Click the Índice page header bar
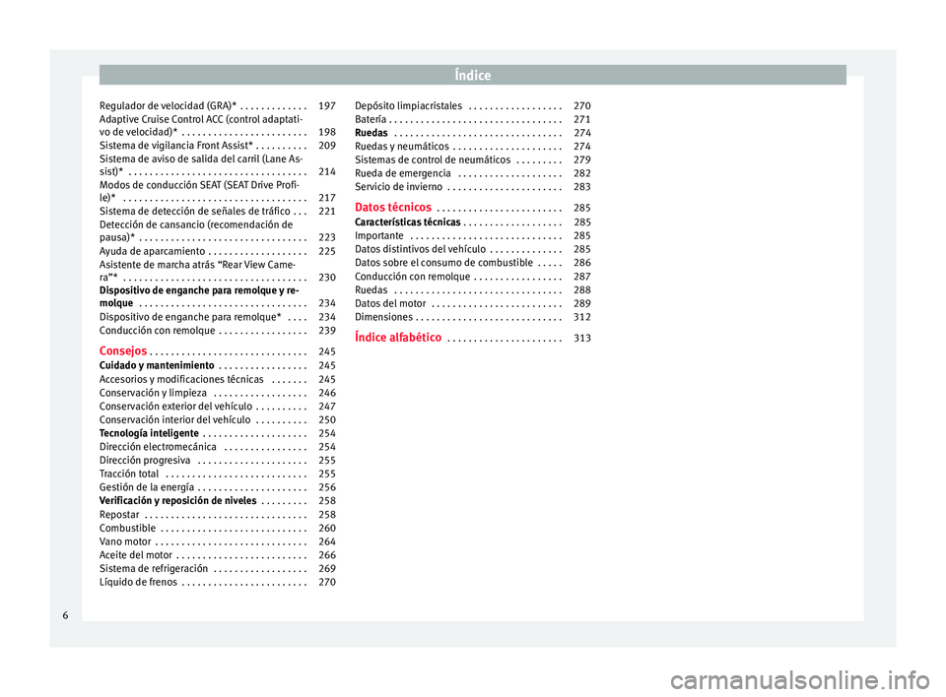 pos(473,75)
